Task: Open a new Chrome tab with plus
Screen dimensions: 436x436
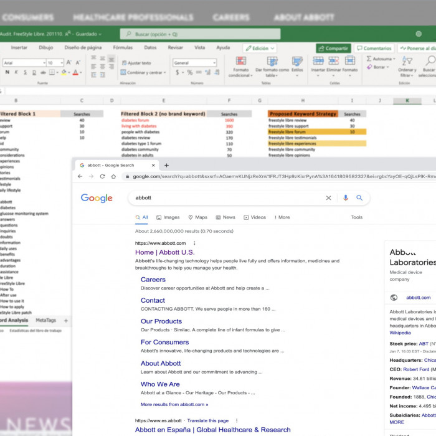Action: point(166,165)
